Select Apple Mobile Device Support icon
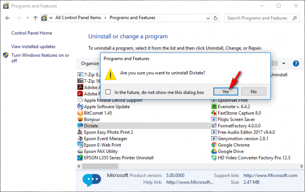 coord(80,100)
